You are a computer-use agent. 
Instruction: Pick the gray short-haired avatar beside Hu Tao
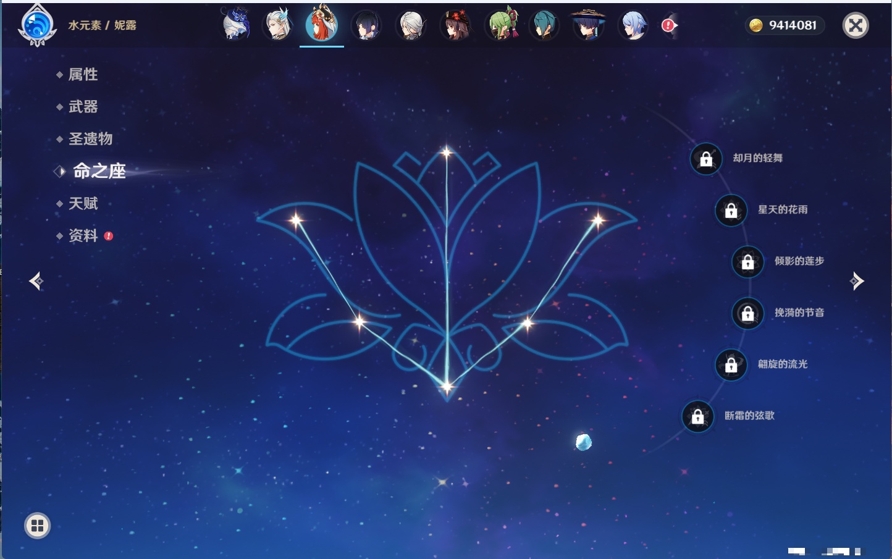pos(411,25)
